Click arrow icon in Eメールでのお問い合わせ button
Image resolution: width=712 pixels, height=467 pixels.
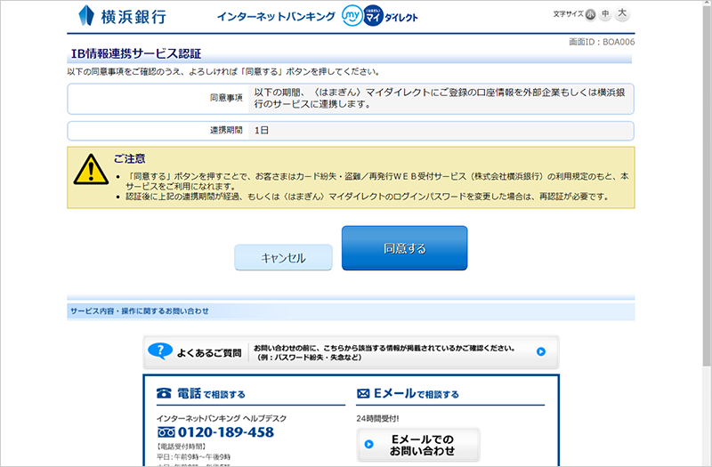(369, 444)
